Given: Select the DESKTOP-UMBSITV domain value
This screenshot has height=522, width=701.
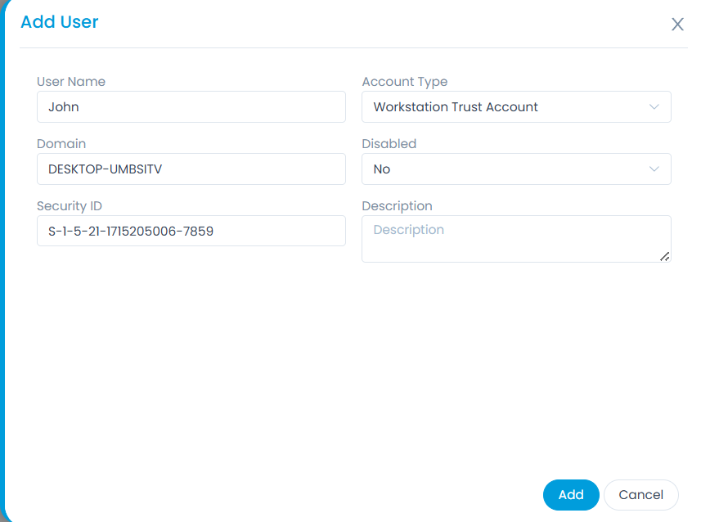Looking at the screenshot, I should coord(102,169).
